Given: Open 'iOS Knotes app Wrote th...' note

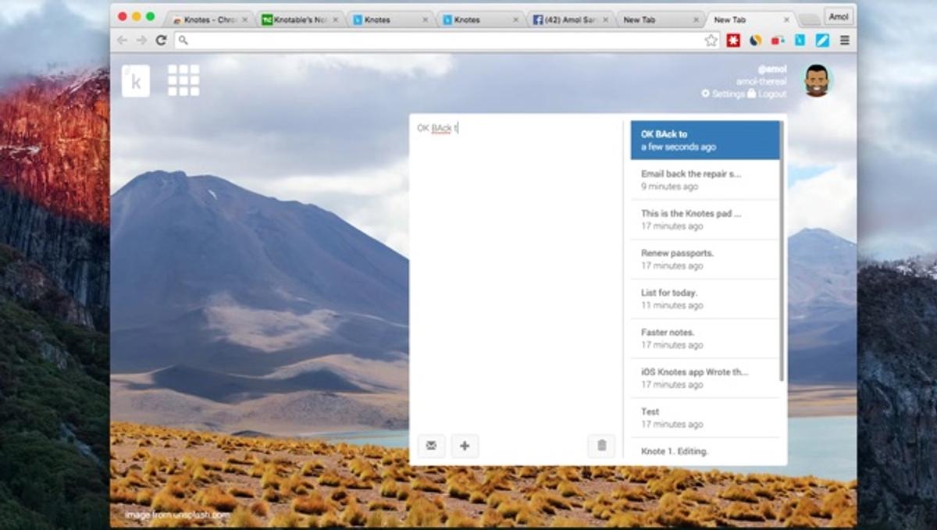Looking at the screenshot, I should 705,378.
